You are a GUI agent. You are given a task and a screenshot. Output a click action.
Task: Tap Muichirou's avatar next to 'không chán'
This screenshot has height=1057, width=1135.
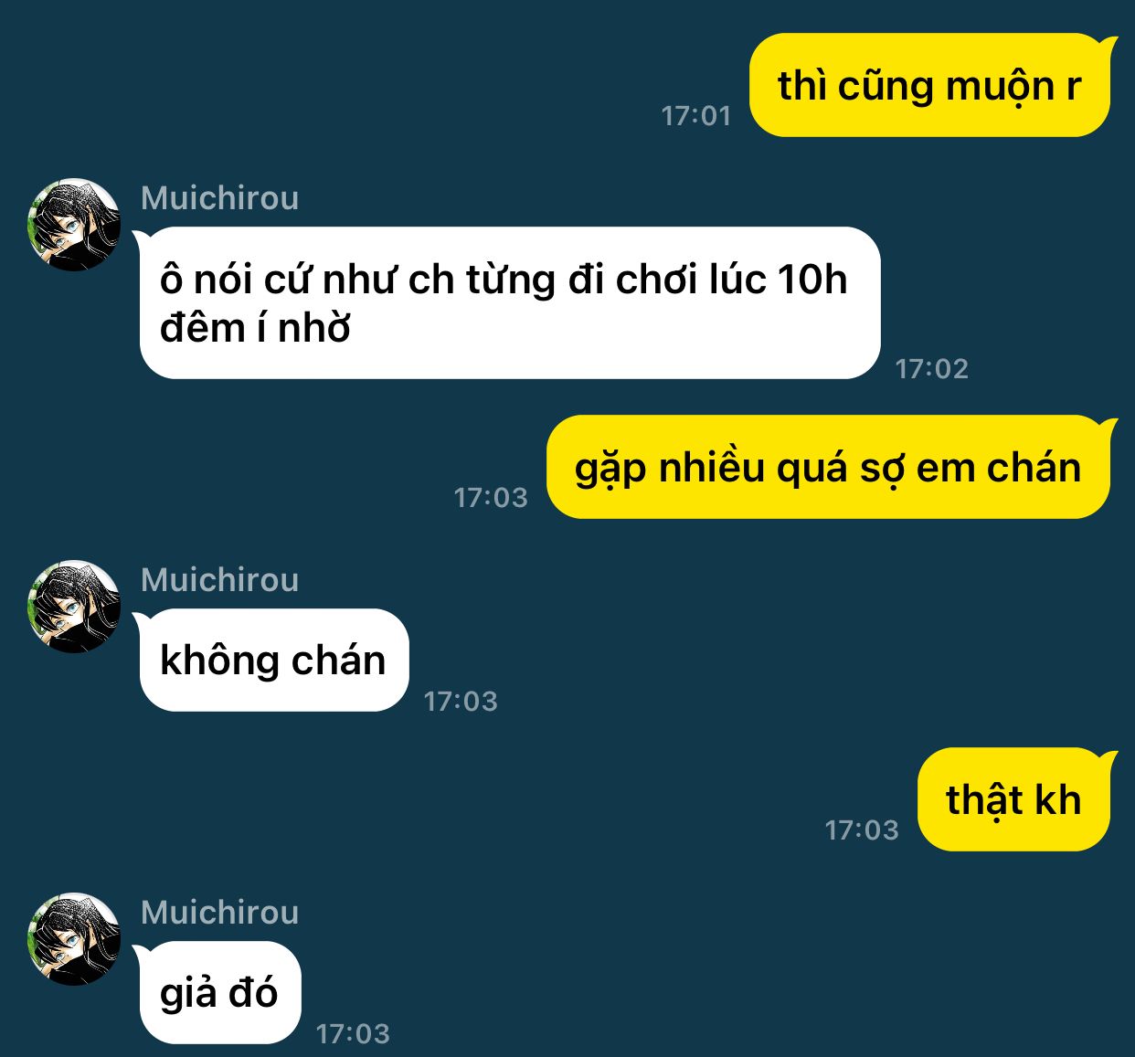click(x=74, y=607)
